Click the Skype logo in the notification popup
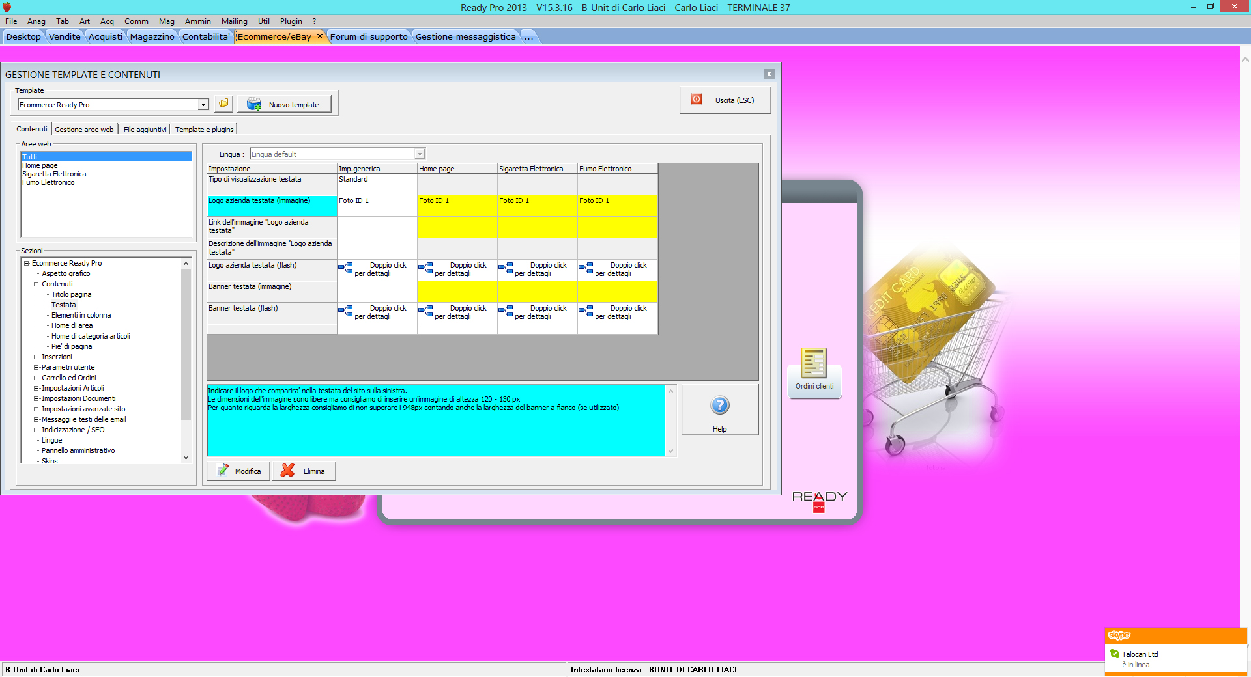 click(x=1119, y=635)
